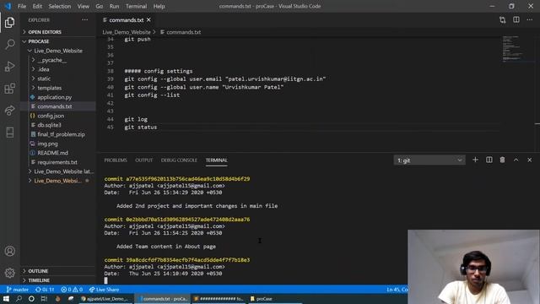The height and width of the screenshot is (304, 540).
Task: Split the editor to the right
Action: point(516,20)
